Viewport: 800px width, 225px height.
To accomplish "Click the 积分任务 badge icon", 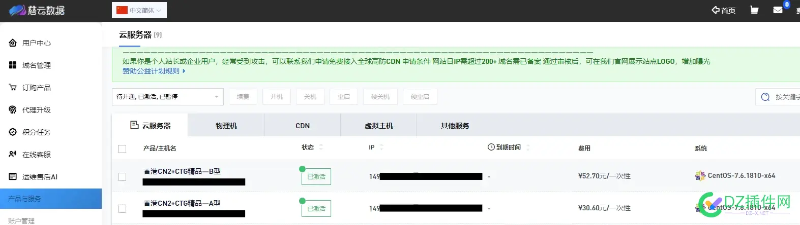I will point(13,132).
